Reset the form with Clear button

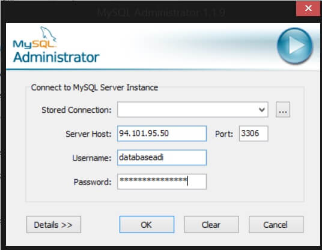pyautogui.click(x=211, y=225)
